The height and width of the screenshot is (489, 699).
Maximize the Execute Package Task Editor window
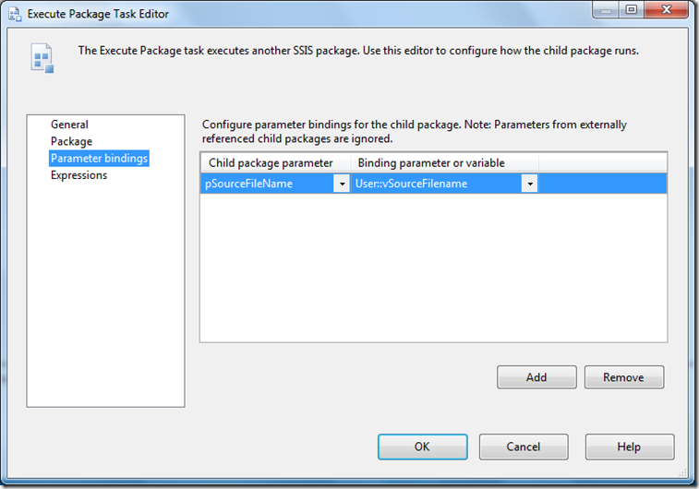[631, 10]
